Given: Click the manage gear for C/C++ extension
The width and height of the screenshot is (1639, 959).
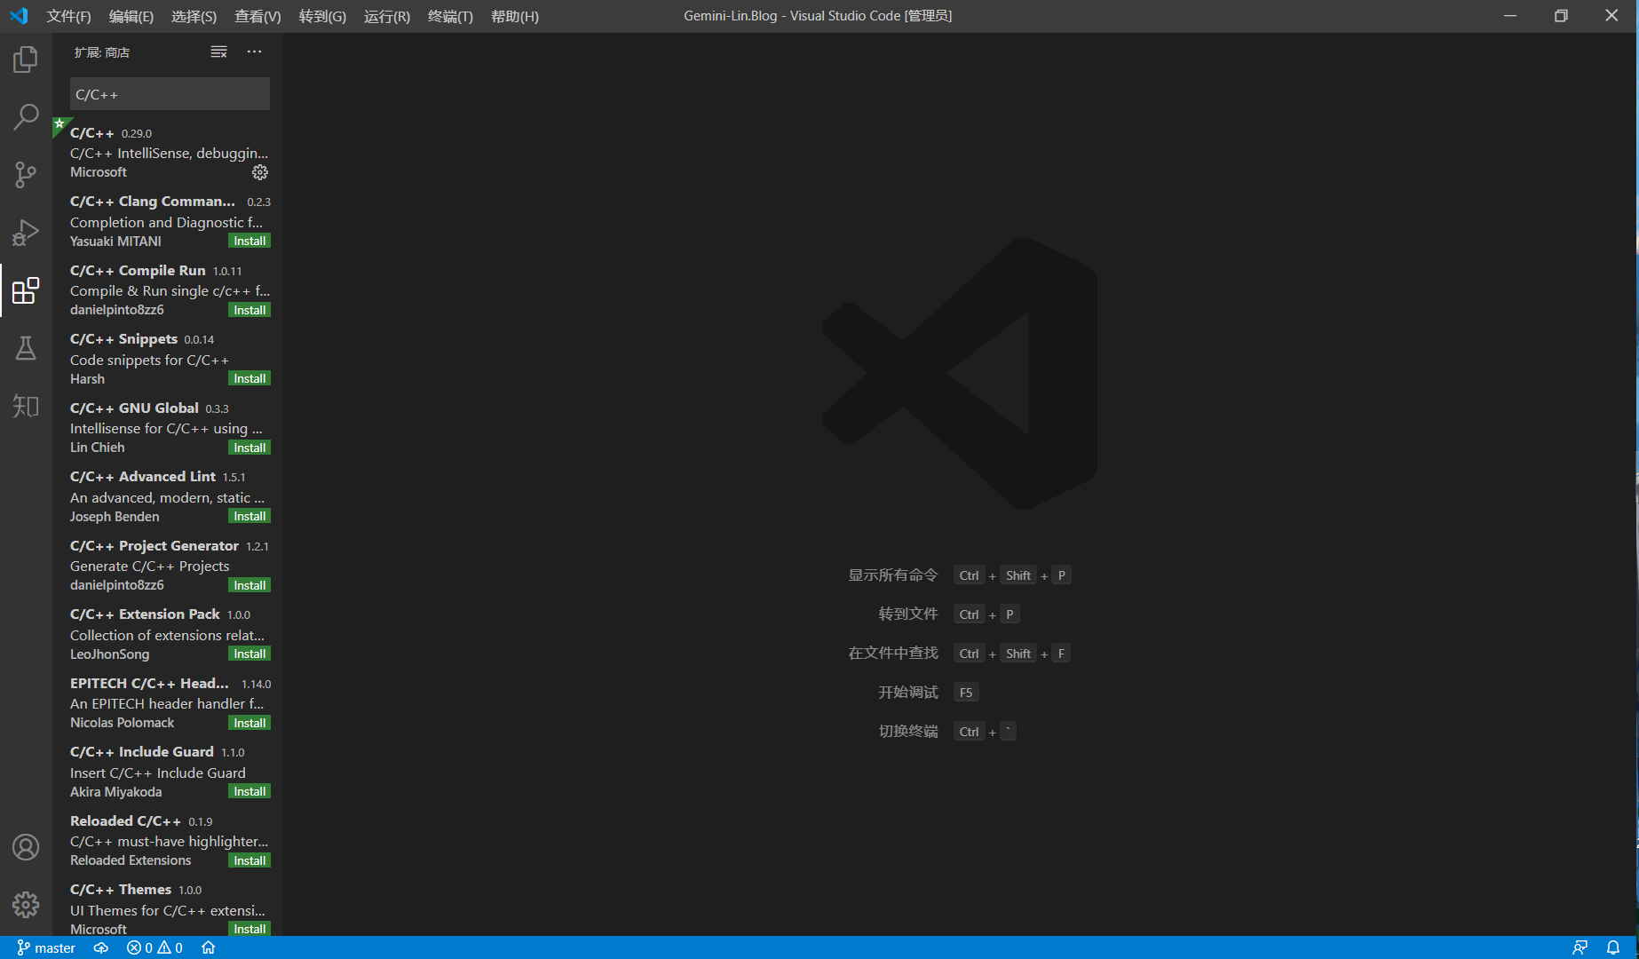Looking at the screenshot, I should pos(259,172).
